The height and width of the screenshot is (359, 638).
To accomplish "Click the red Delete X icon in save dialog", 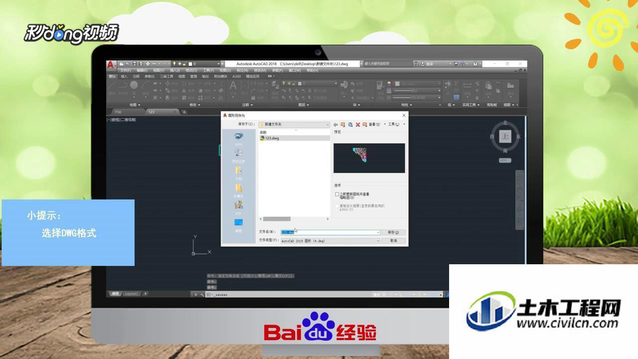I will (x=357, y=125).
